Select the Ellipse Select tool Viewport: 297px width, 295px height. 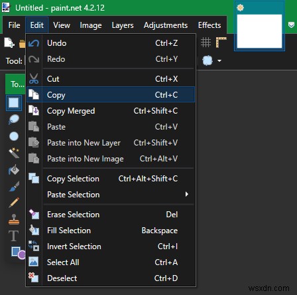(14, 136)
